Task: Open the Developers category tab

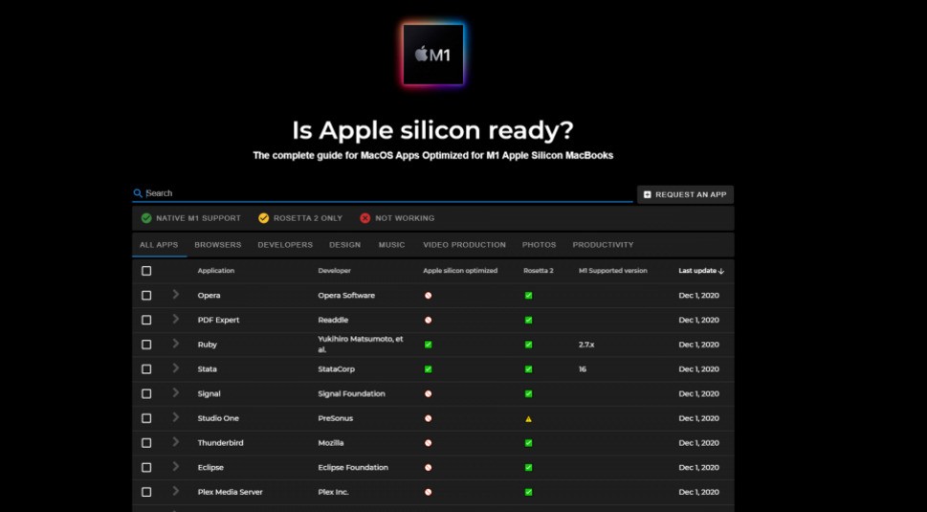Action: pyautogui.click(x=285, y=245)
